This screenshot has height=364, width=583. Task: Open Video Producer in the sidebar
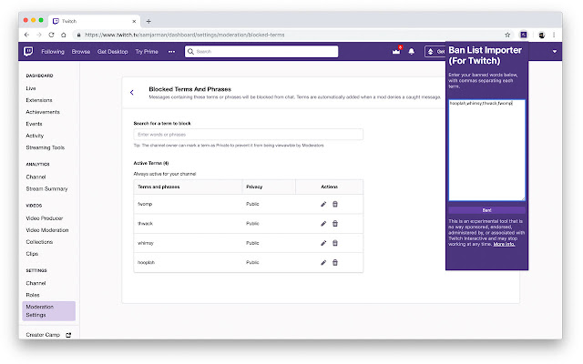[45, 218]
